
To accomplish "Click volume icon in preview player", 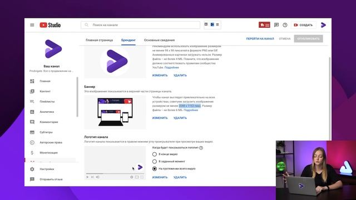I will [98, 177].
